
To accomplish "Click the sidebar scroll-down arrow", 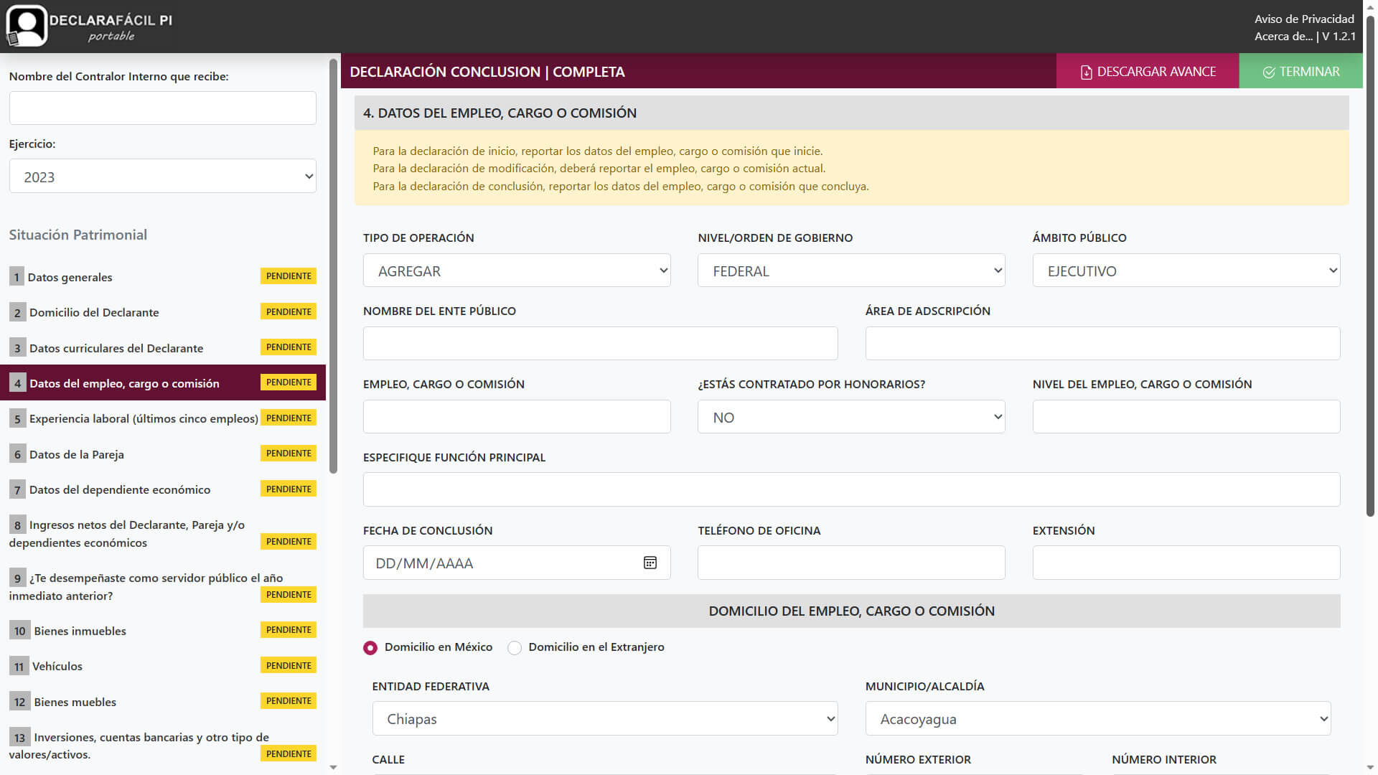I will pyautogui.click(x=333, y=767).
